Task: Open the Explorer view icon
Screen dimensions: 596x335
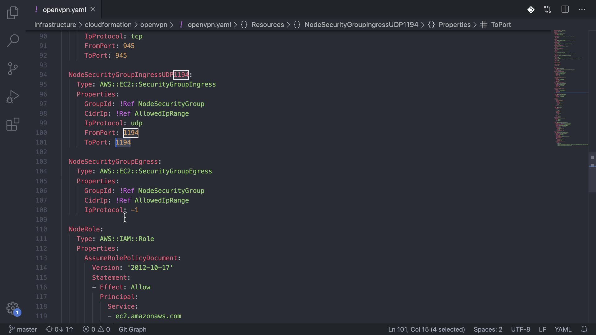Action: click(x=13, y=13)
